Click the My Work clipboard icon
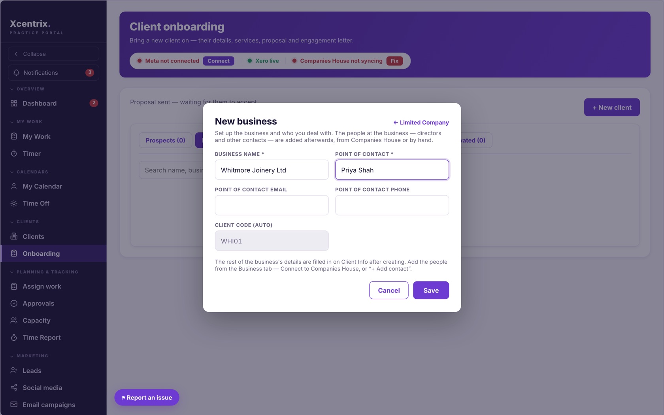This screenshot has width=664, height=415. (14, 136)
